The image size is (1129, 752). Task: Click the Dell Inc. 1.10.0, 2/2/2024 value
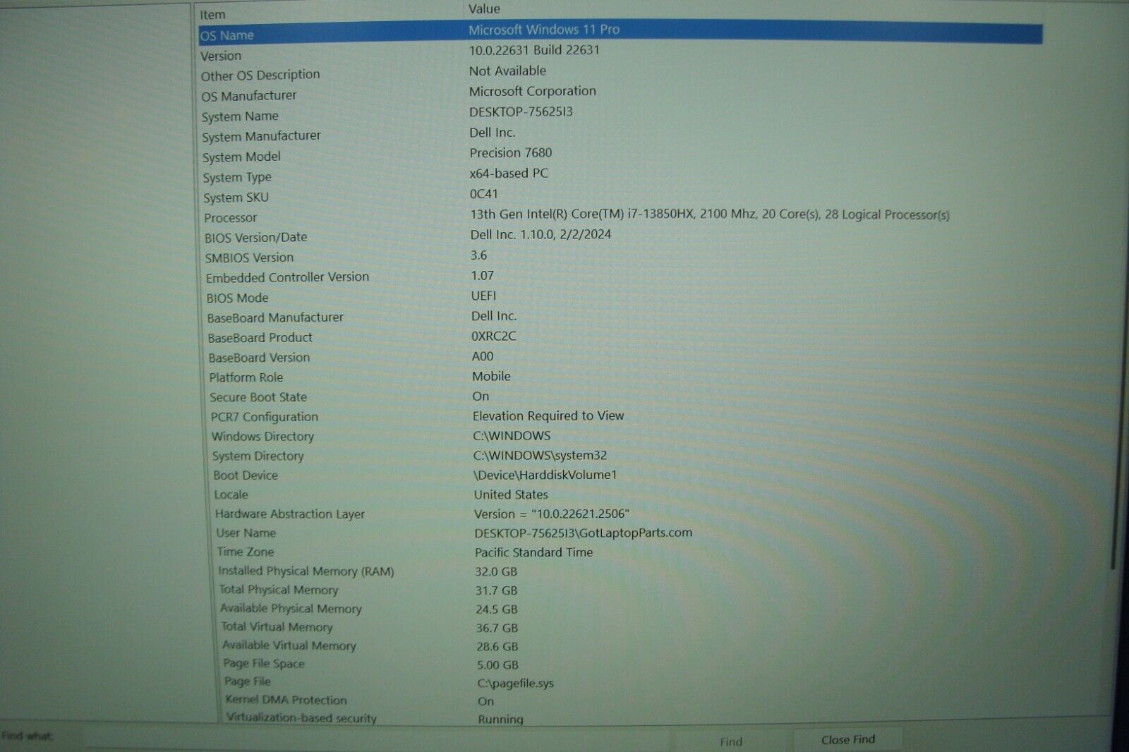point(541,234)
